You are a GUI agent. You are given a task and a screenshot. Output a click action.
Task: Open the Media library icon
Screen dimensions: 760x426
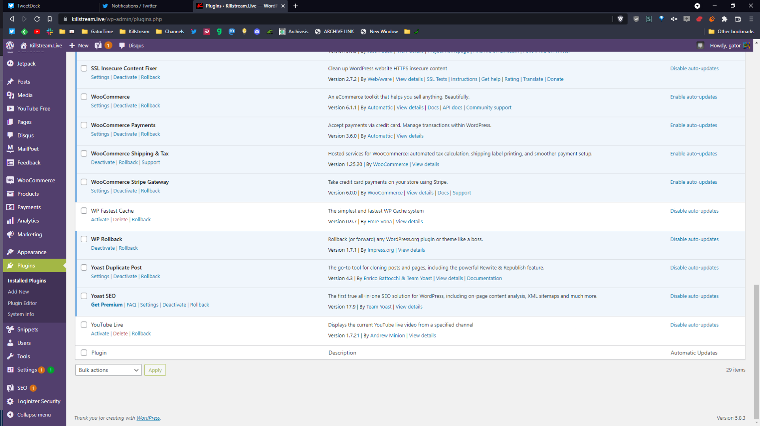(10, 95)
